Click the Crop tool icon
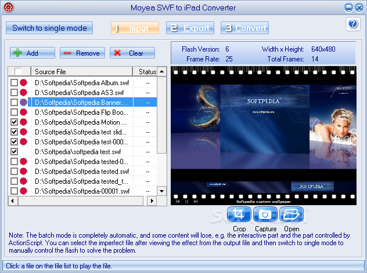 [x=239, y=214]
